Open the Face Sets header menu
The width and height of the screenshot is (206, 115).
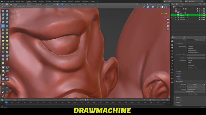coord(29,7)
